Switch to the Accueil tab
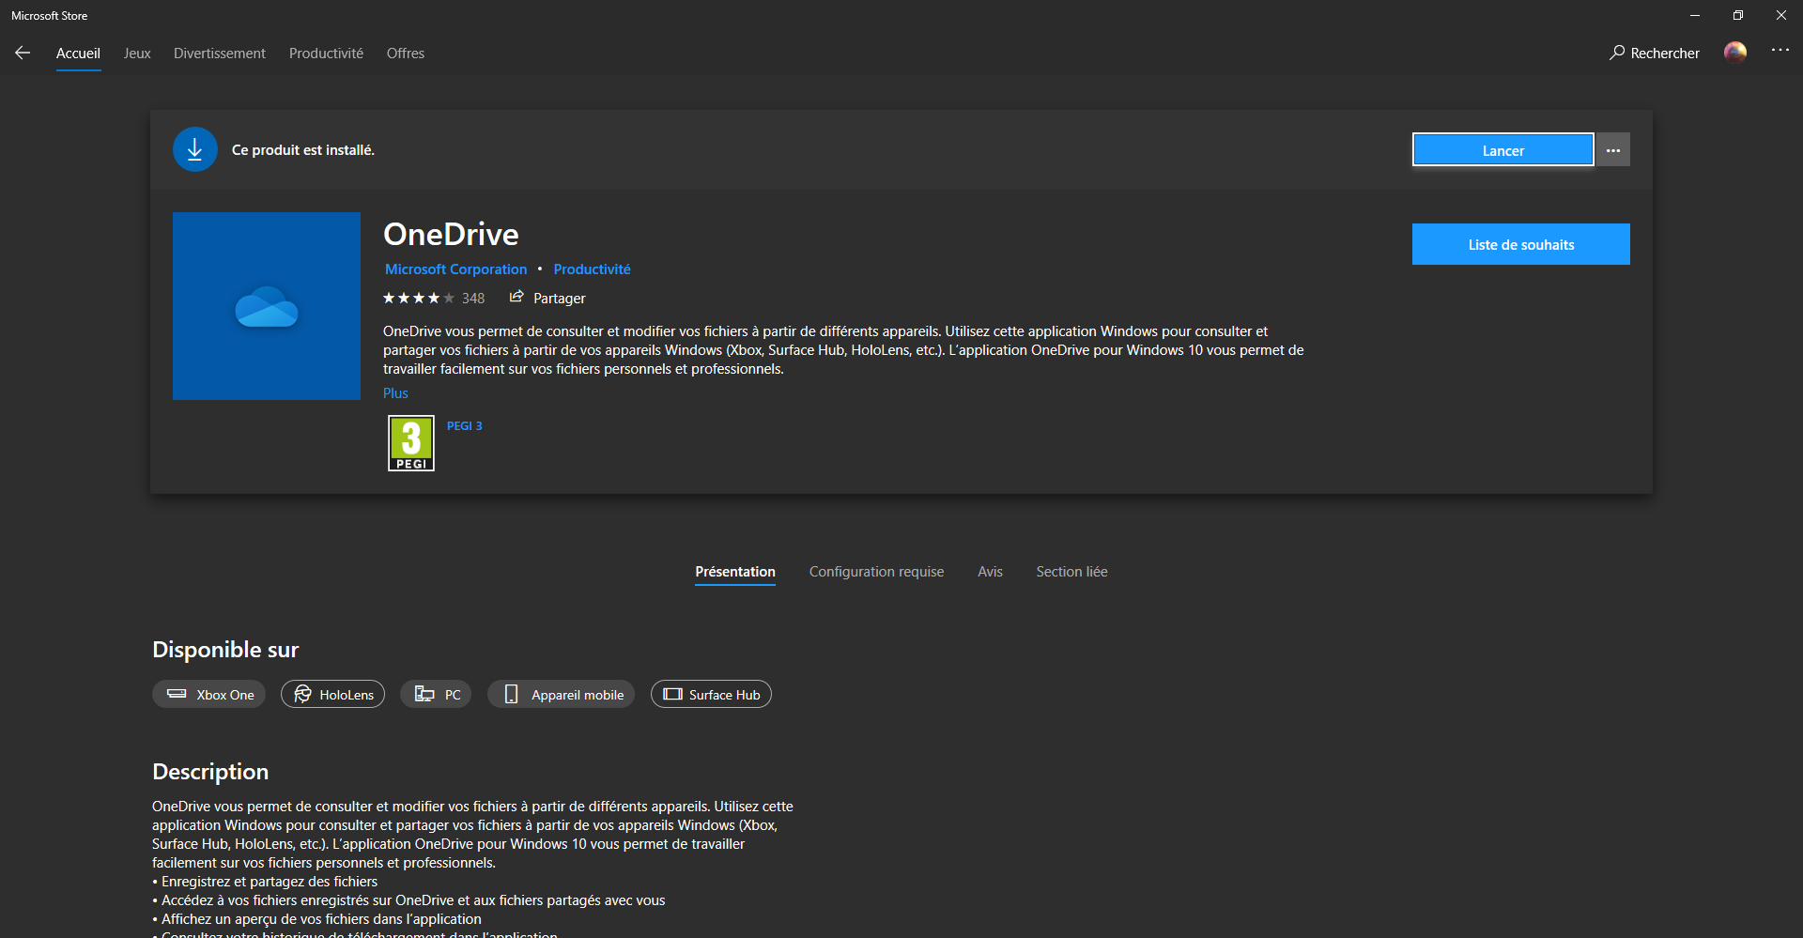The image size is (1803, 938). click(78, 54)
